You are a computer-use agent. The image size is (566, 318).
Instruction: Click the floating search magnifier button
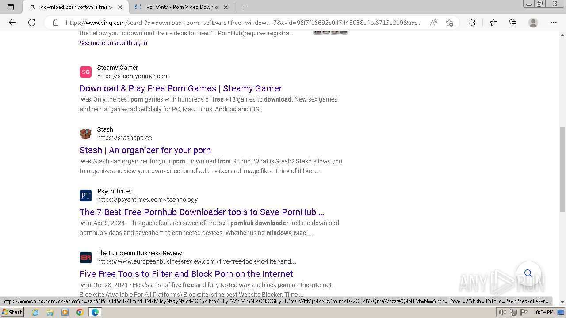pyautogui.click(x=528, y=273)
